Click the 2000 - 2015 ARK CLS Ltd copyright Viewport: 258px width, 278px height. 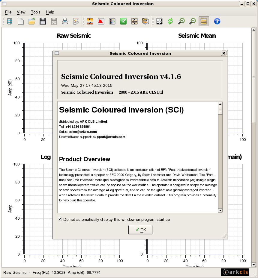(141, 92)
